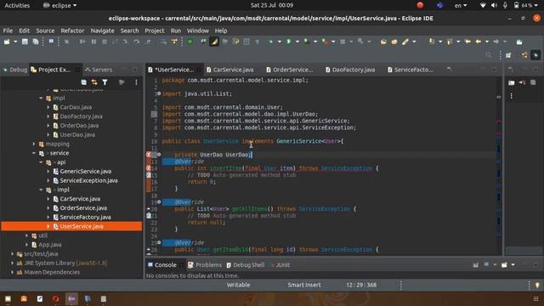544x306 pixels.
Task: Open the Refactor menu
Action: [72, 31]
